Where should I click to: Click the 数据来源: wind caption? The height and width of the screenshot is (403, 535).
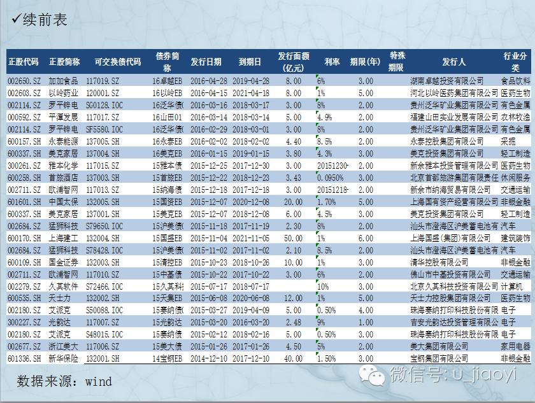click(64, 381)
